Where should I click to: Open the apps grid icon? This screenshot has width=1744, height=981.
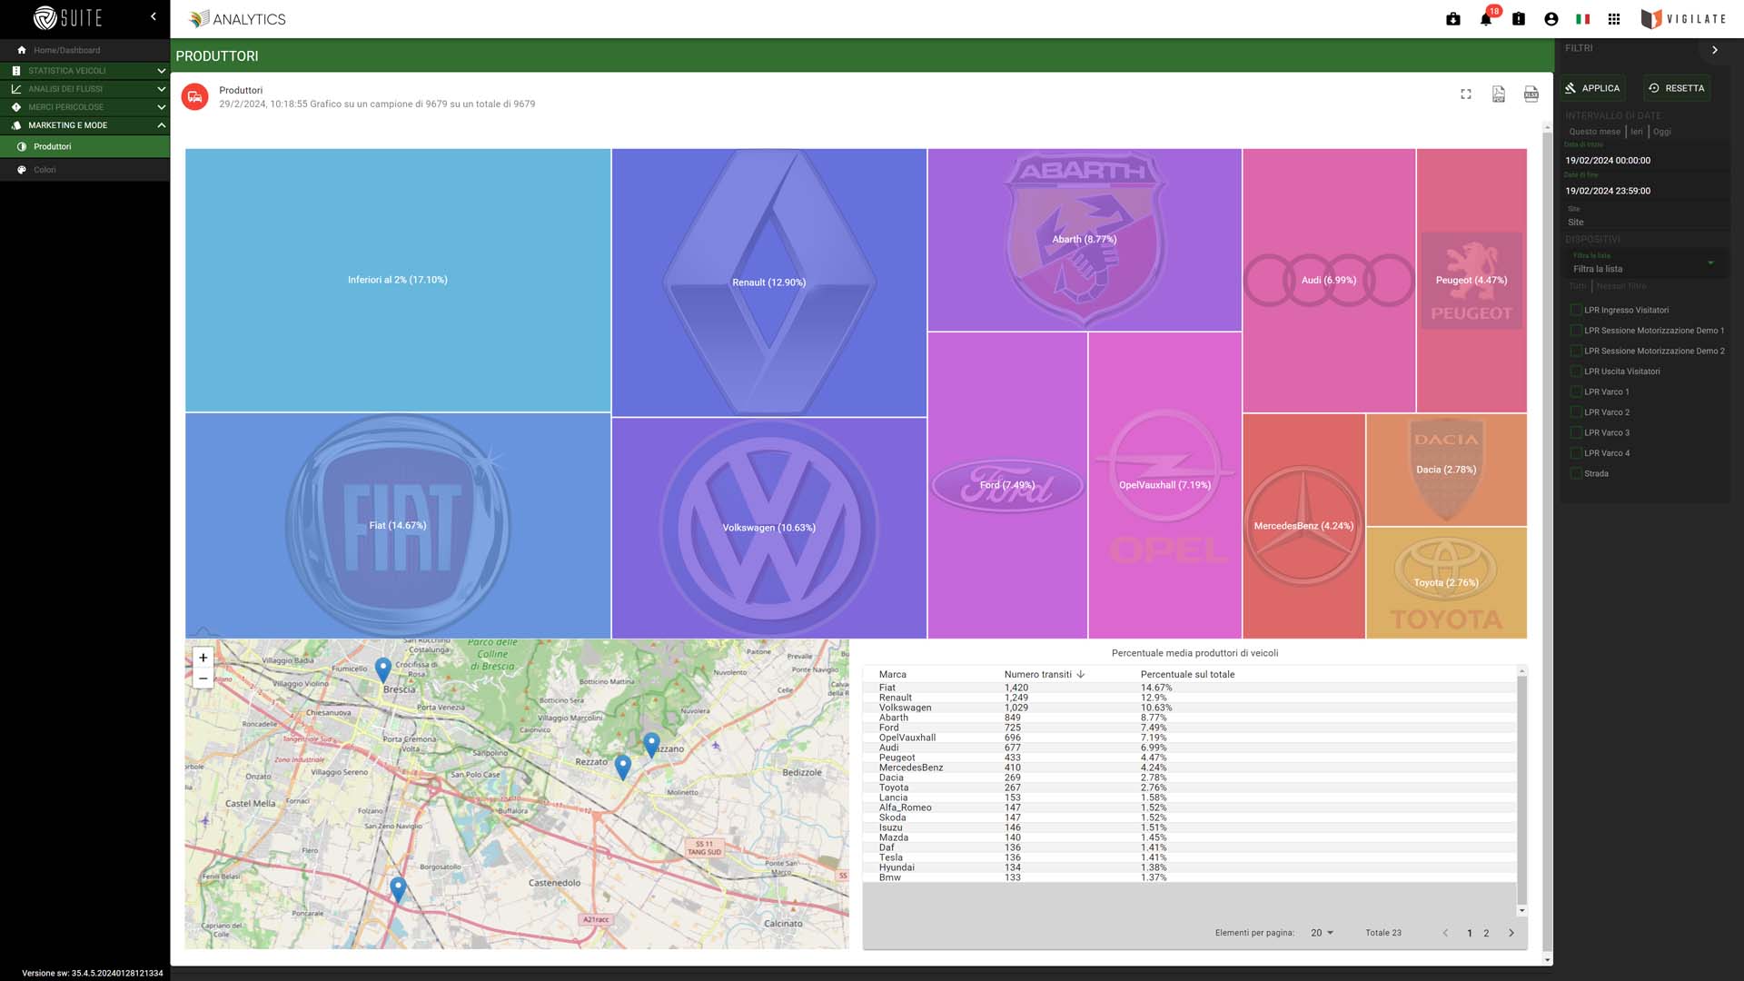coord(1614,19)
